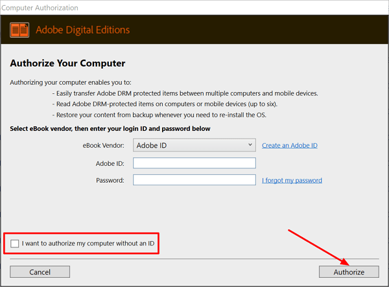
Task: Open the I forgot my password link
Action: pyautogui.click(x=292, y=180)
